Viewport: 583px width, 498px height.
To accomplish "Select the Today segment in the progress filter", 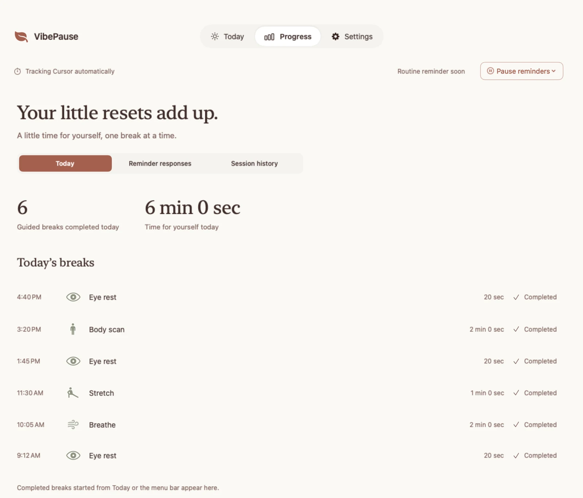I will [x=65, y=163].
